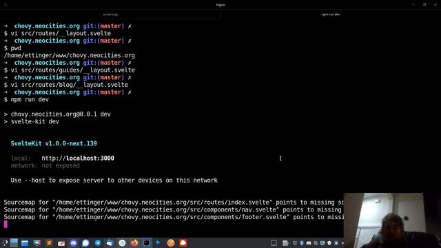The image size is (441, 248).
Task: Click the 'pwd' command line
Action: (16, 48)
